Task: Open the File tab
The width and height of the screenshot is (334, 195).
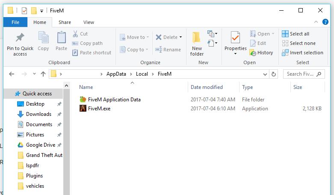Action: [15, 22]
